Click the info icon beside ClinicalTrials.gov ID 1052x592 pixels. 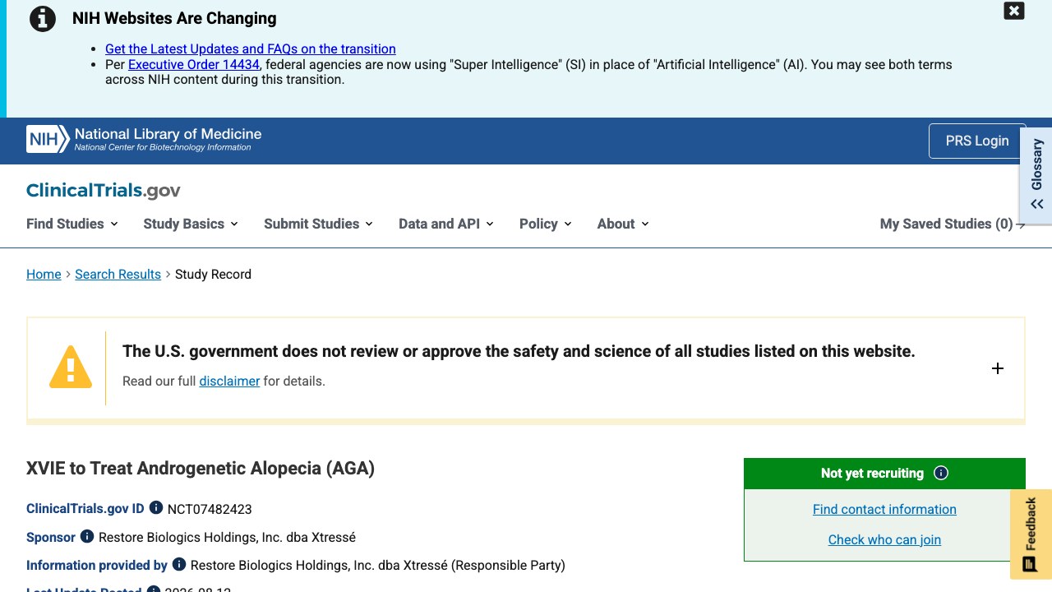pos(156,508)
